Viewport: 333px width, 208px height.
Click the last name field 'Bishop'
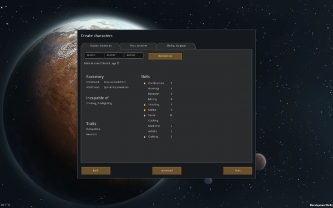coord(134,55)
